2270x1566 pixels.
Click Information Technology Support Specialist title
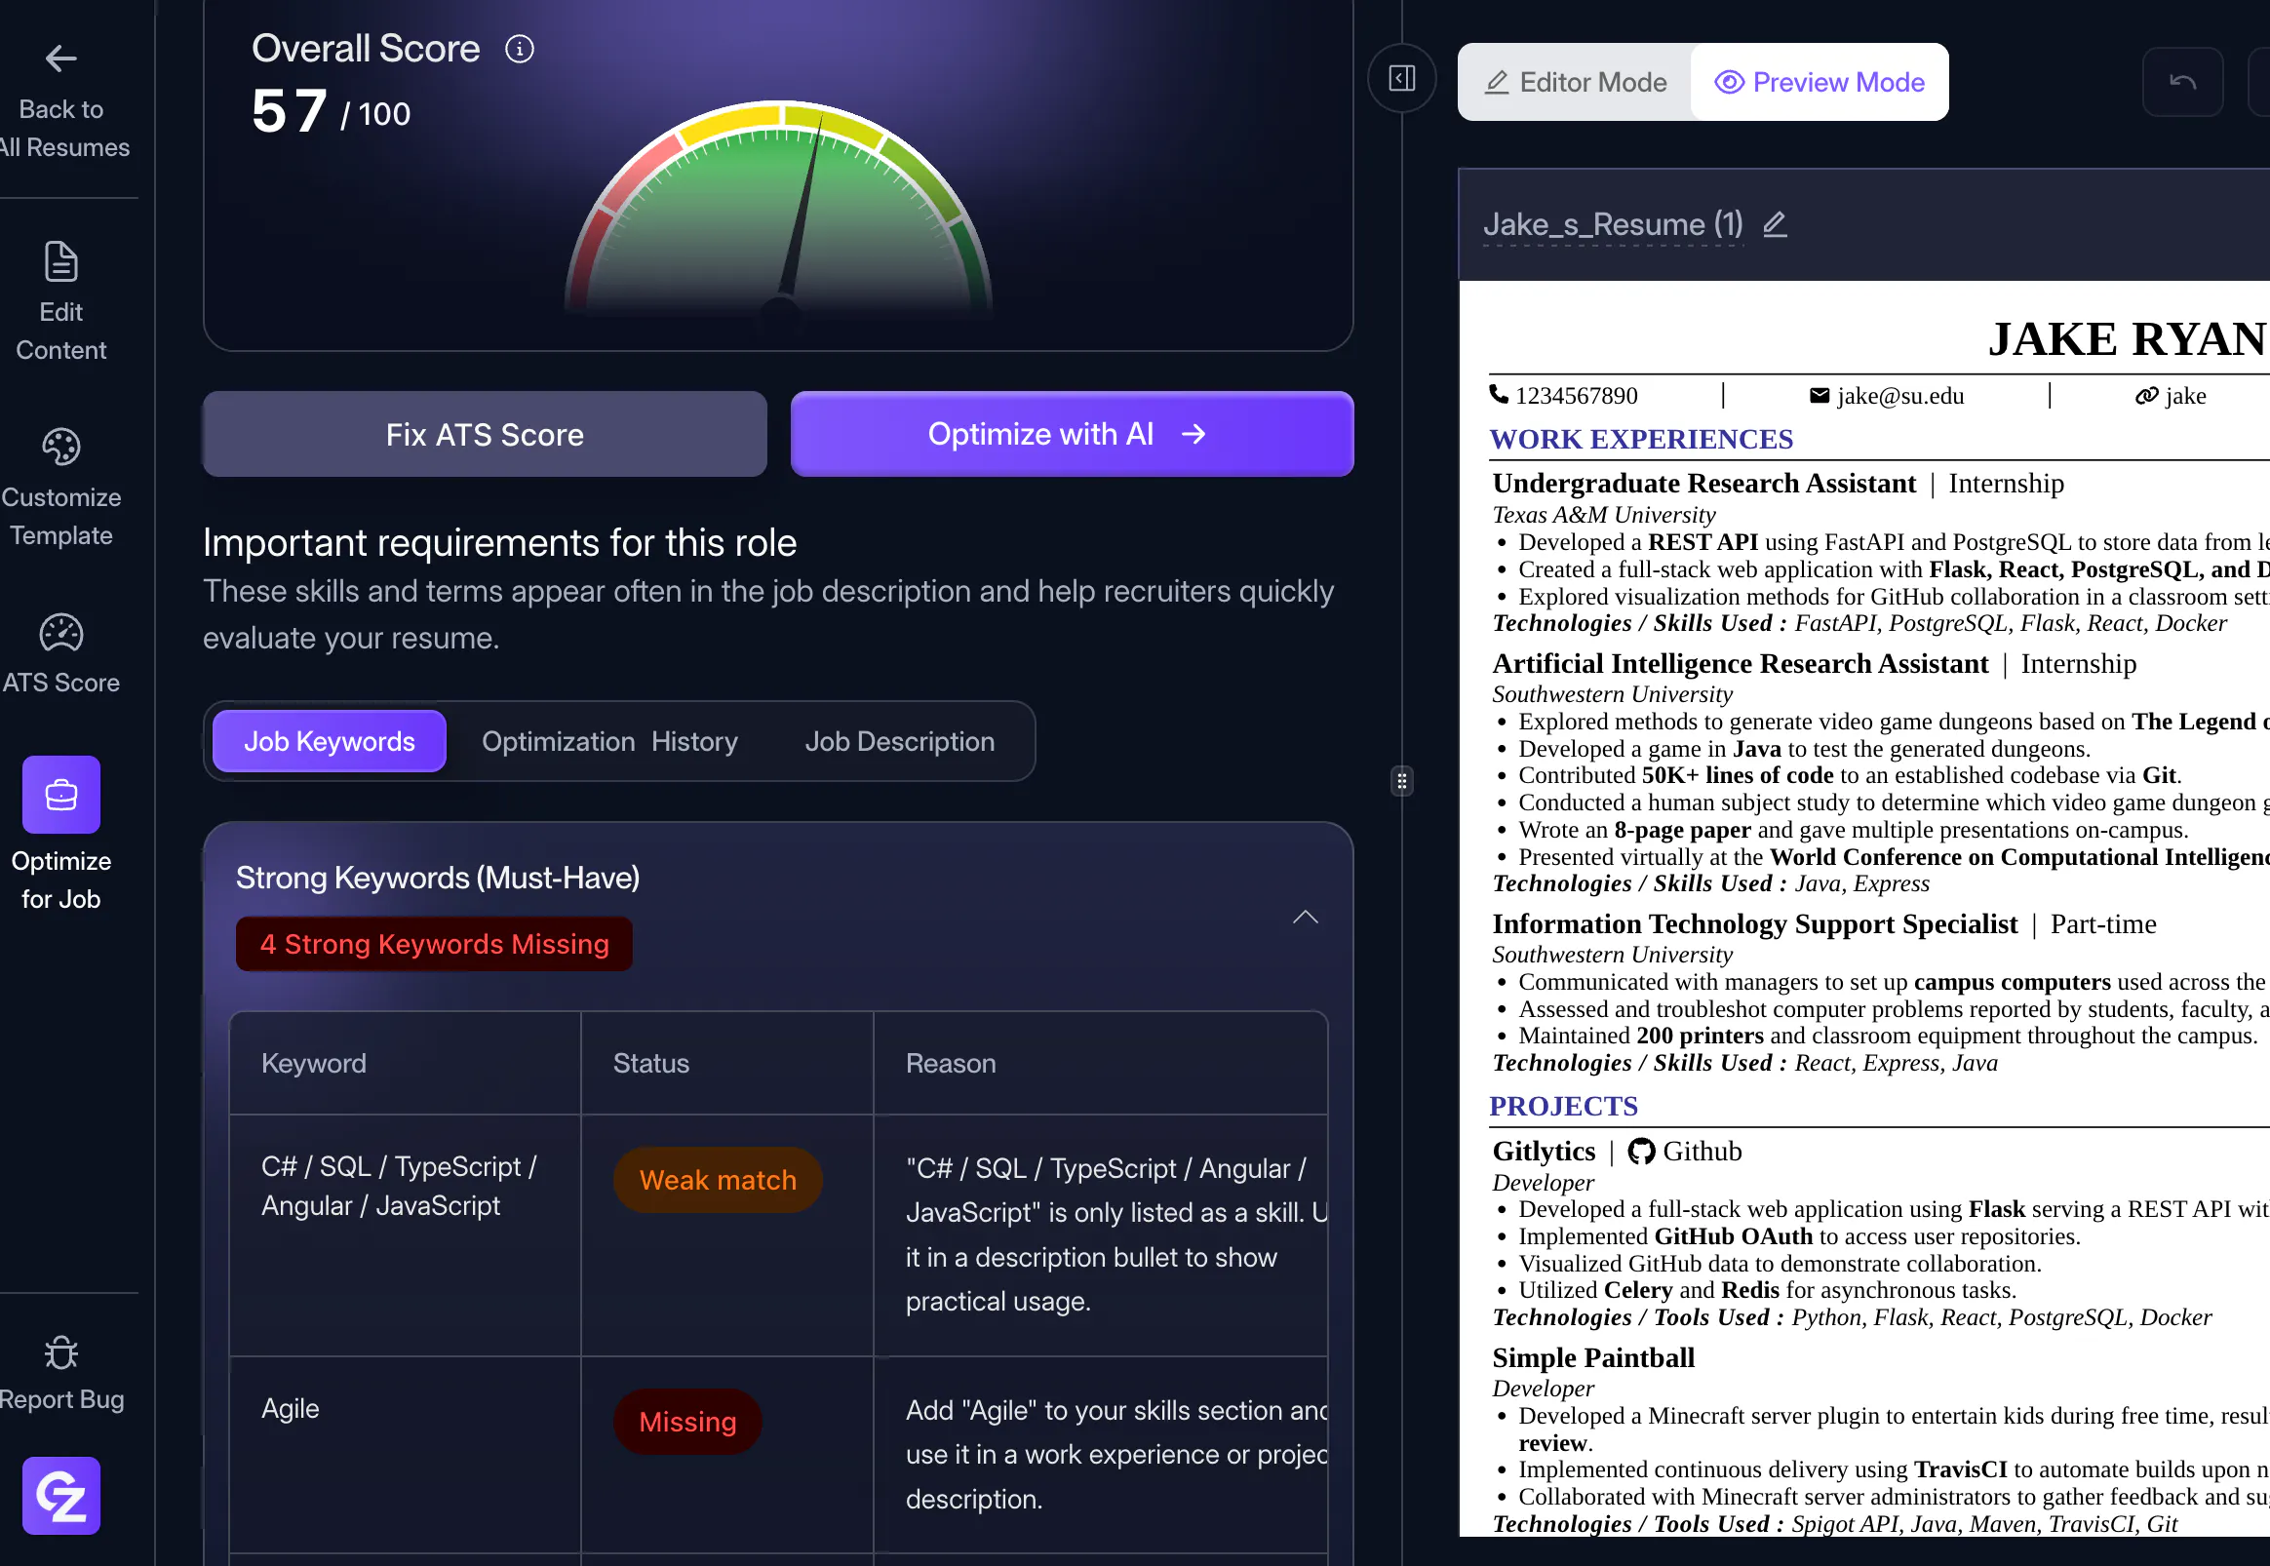[x=1755, y=924]
